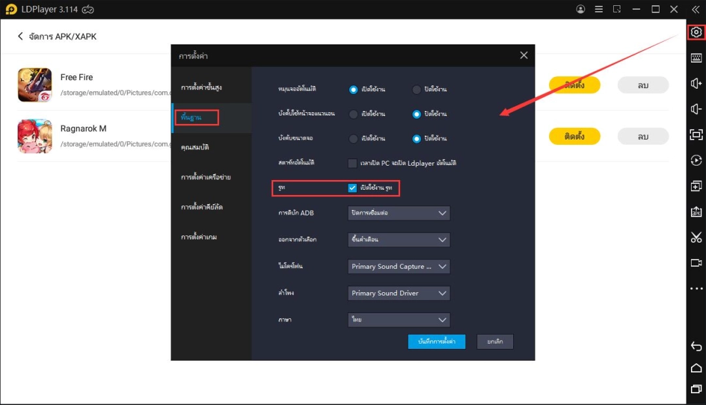Open การตั้งค่าเครือข่าย network settings tab

[x=206, y=177]
